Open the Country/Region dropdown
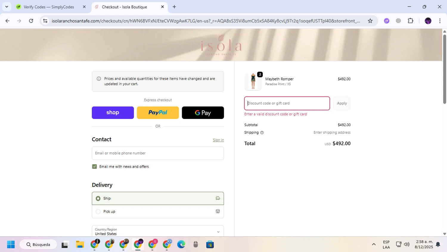447x252 pixels. coord(158,231)
